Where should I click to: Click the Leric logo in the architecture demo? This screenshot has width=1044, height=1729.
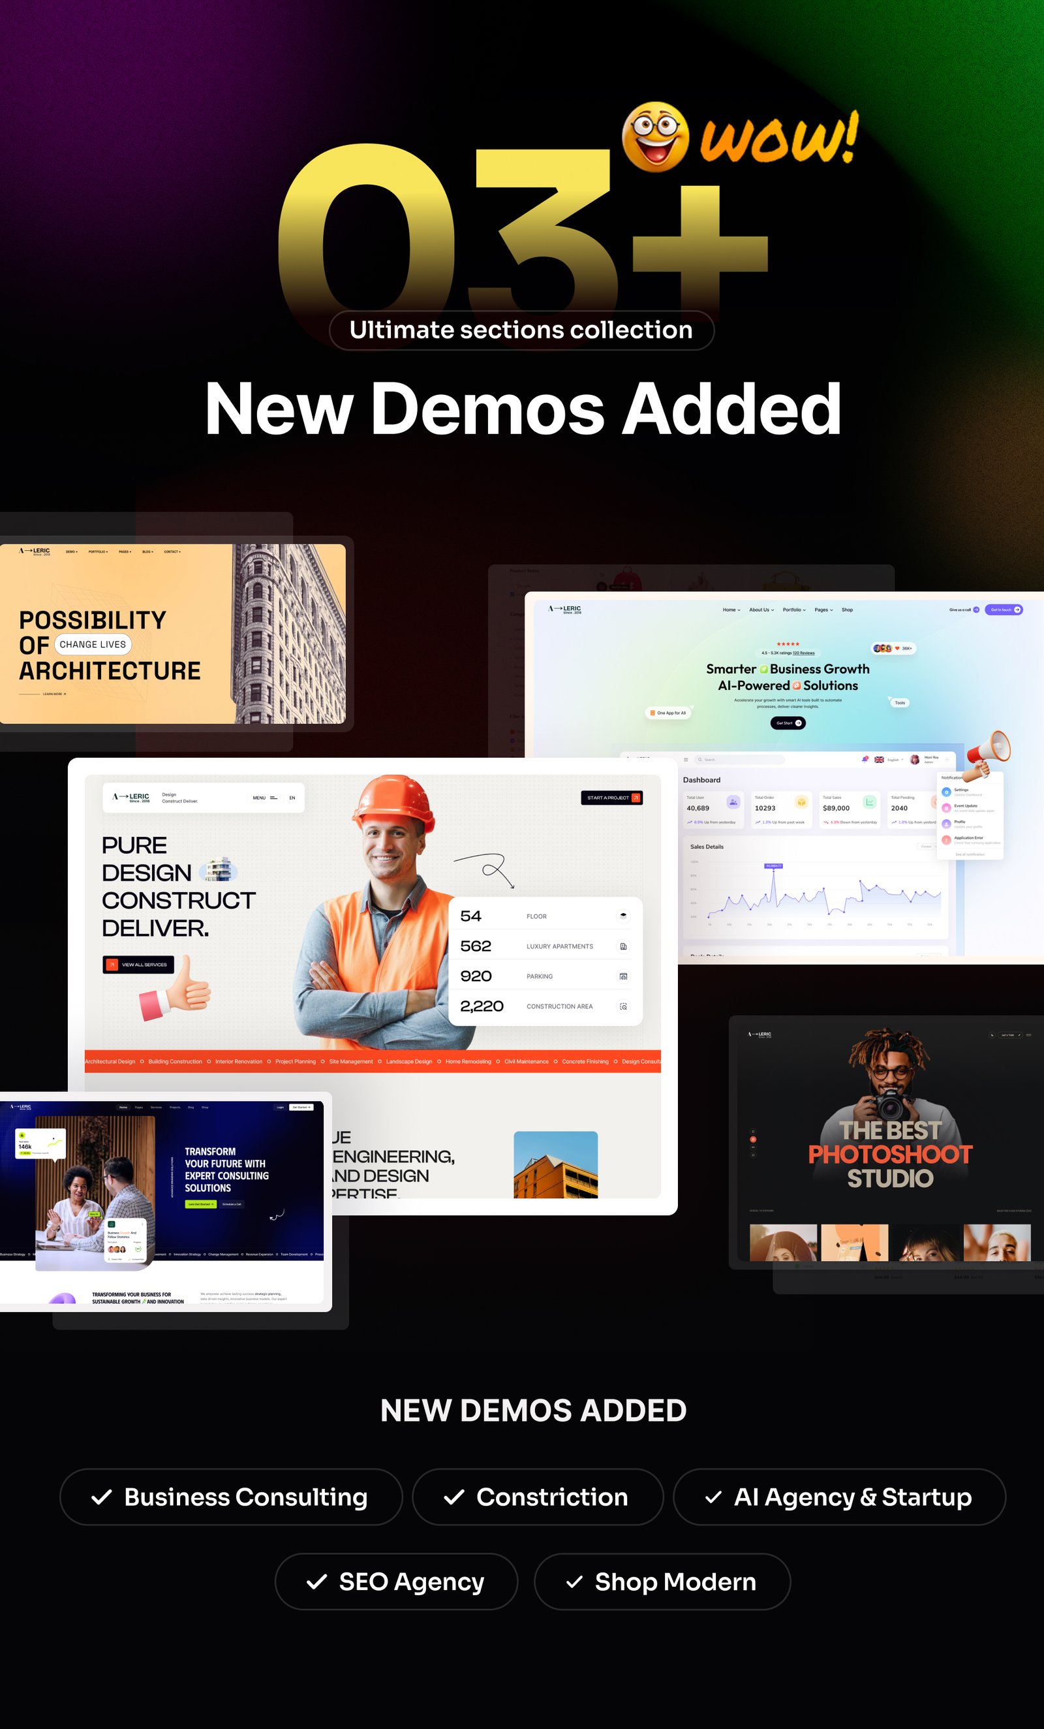(35, 552)
